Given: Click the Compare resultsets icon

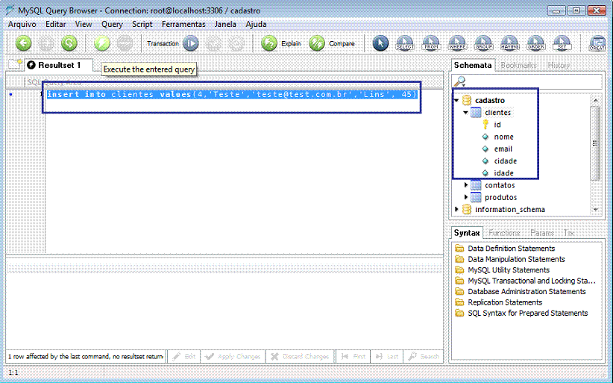Looking at the screenshot, I should [x=317, y=43].
